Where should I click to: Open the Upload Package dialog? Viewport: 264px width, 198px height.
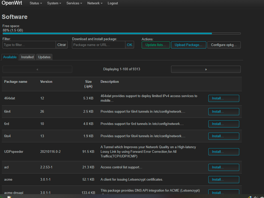tap(188, 45)
